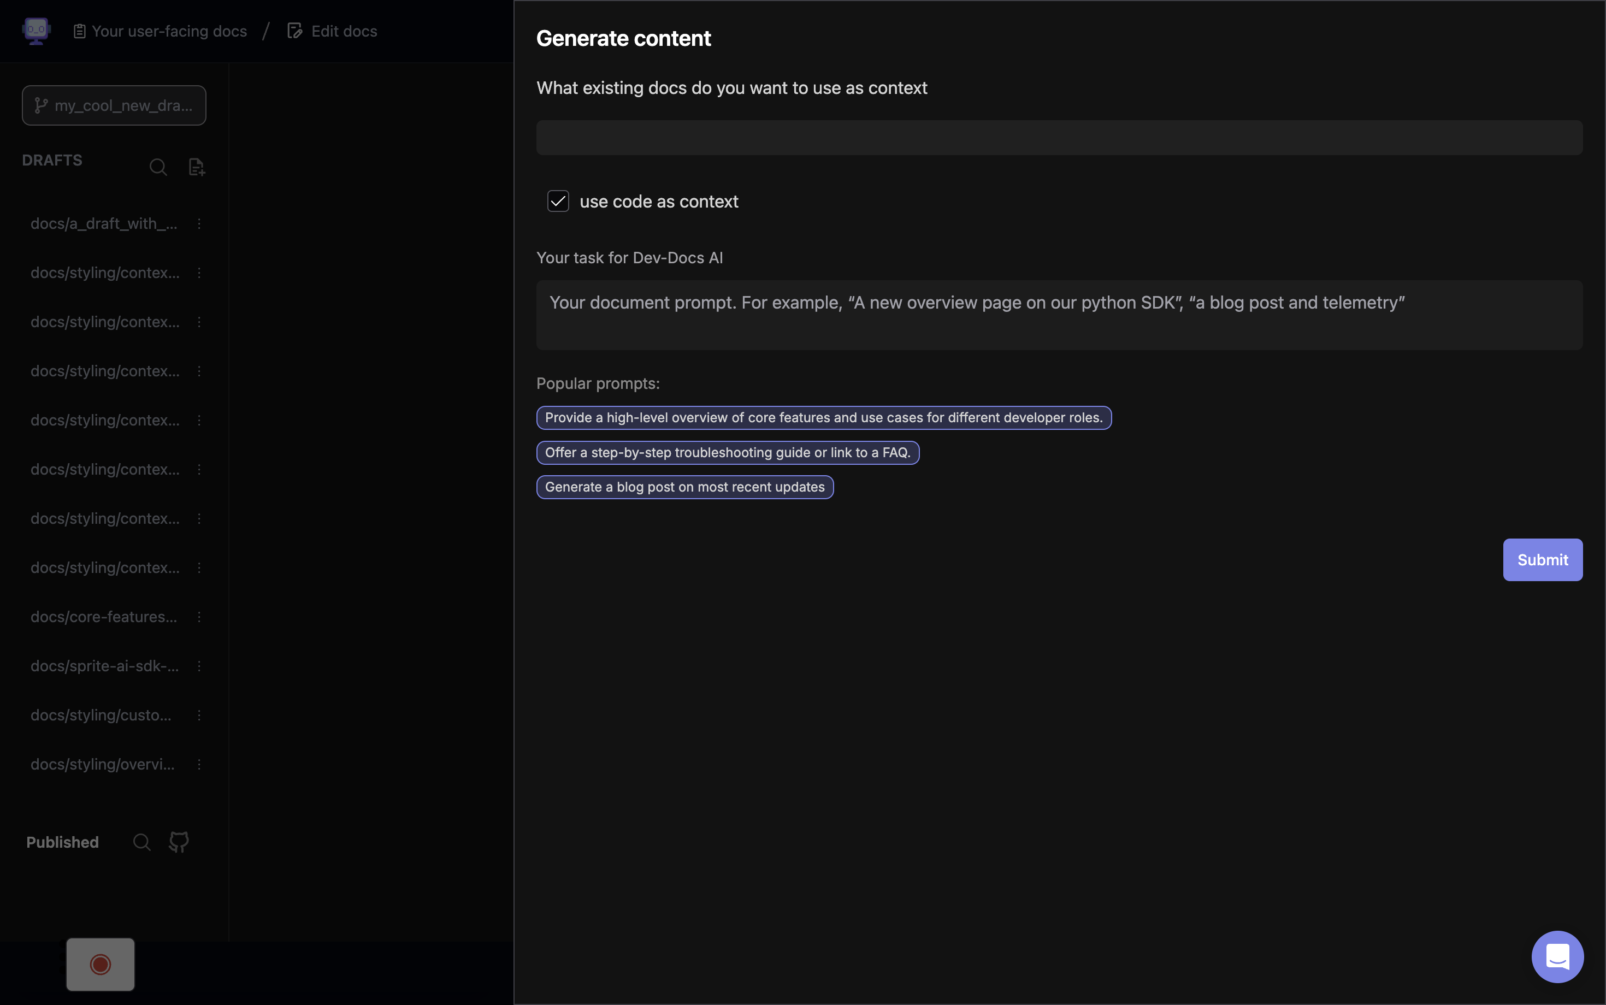This screenshot has width=1606, height=1005.
Task: Click the git branch icon in the branch selector
Action: click(41, 105)
